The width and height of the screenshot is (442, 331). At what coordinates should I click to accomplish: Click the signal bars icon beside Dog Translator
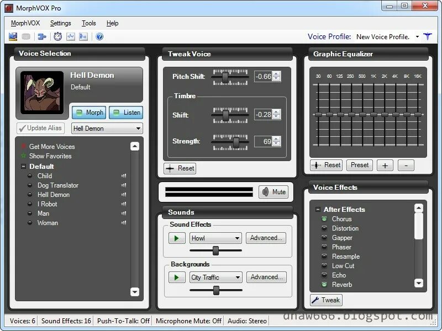pyautogui.click(x=124, y=185)
